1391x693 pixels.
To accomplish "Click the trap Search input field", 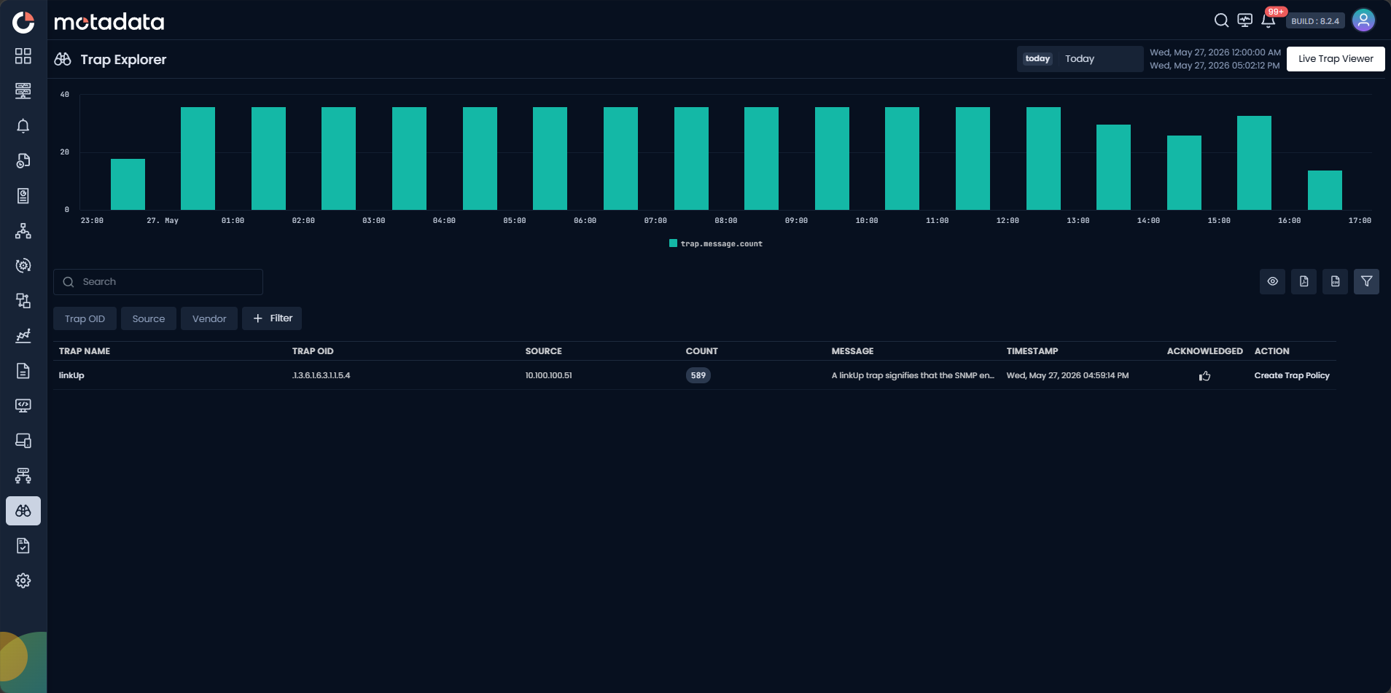I will click(x=158, y=282).
